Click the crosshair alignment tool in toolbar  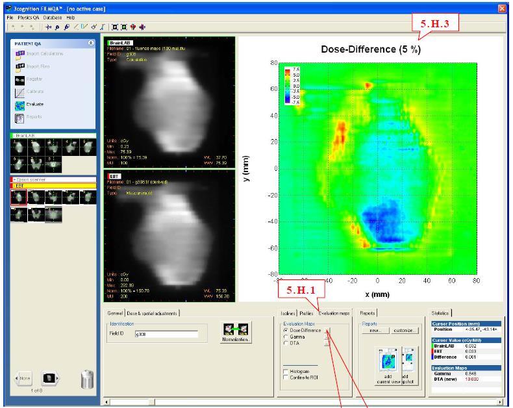[49, 27]
